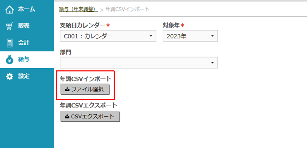
Task: Click the upload icon on ファイル選択 button
Action: (66, 90)
